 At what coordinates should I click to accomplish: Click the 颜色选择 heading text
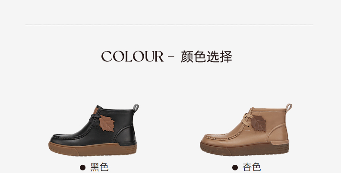point(206,56)
